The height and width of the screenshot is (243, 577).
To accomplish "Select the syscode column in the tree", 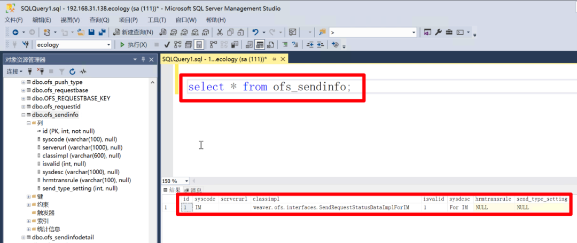I will pyautogui.click(x=80, y=140).
